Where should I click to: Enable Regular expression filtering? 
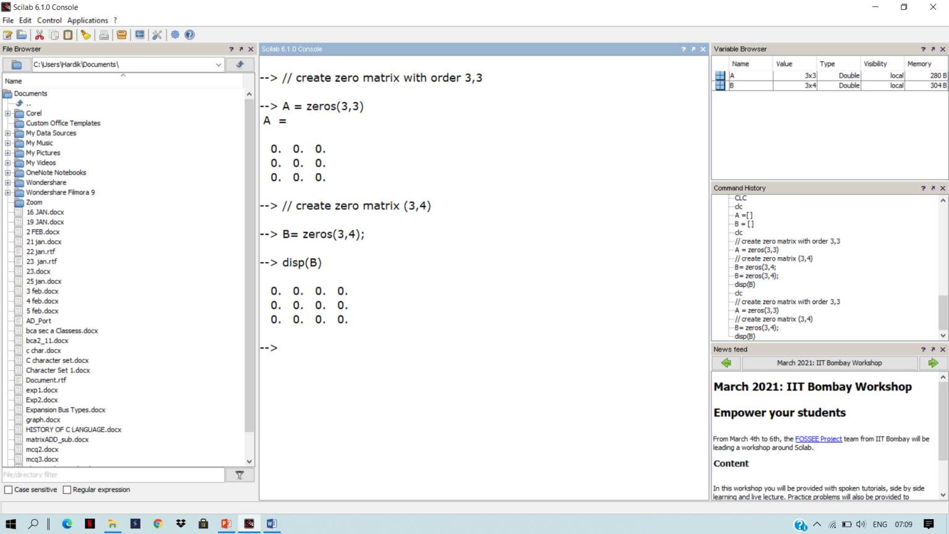point(67,489)
